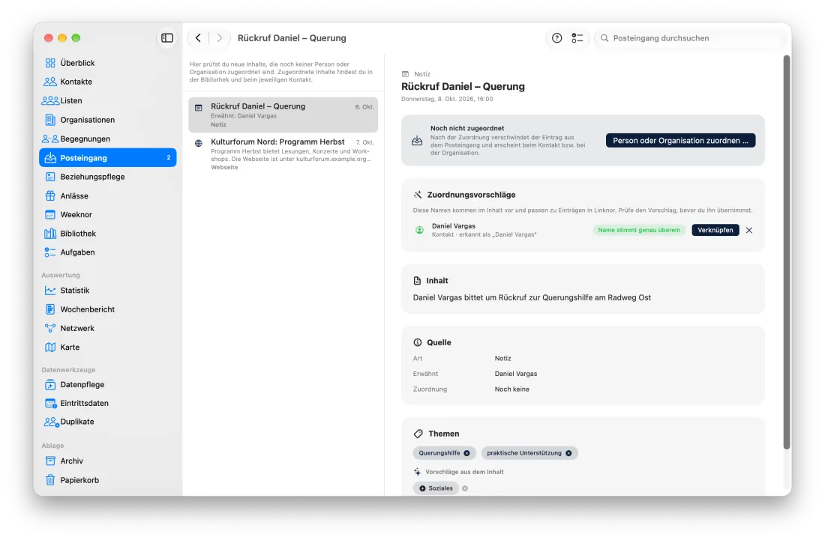Toggle the sidebar visibility icon

pos(166,37)
